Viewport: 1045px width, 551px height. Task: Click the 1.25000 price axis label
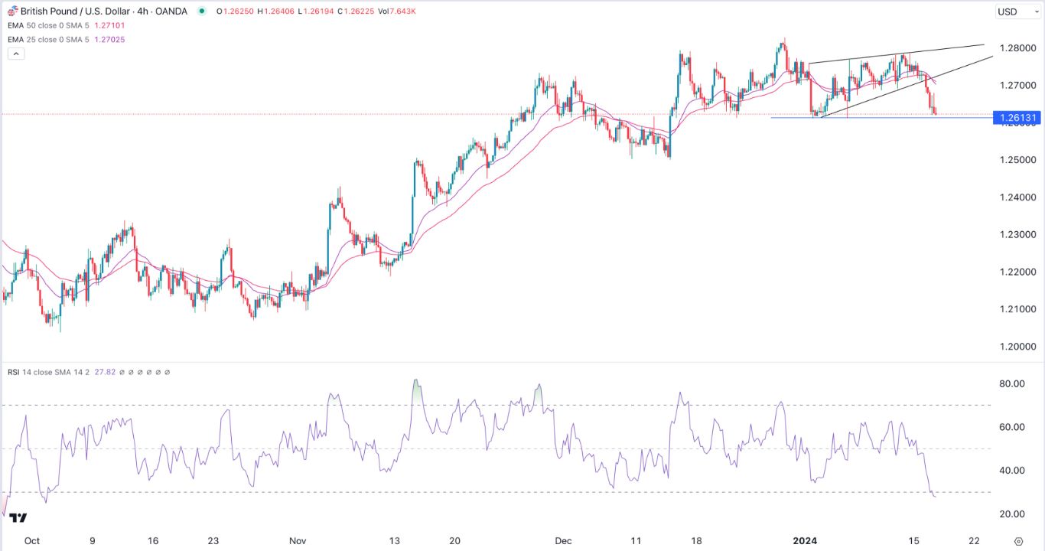click(1016, 160)
